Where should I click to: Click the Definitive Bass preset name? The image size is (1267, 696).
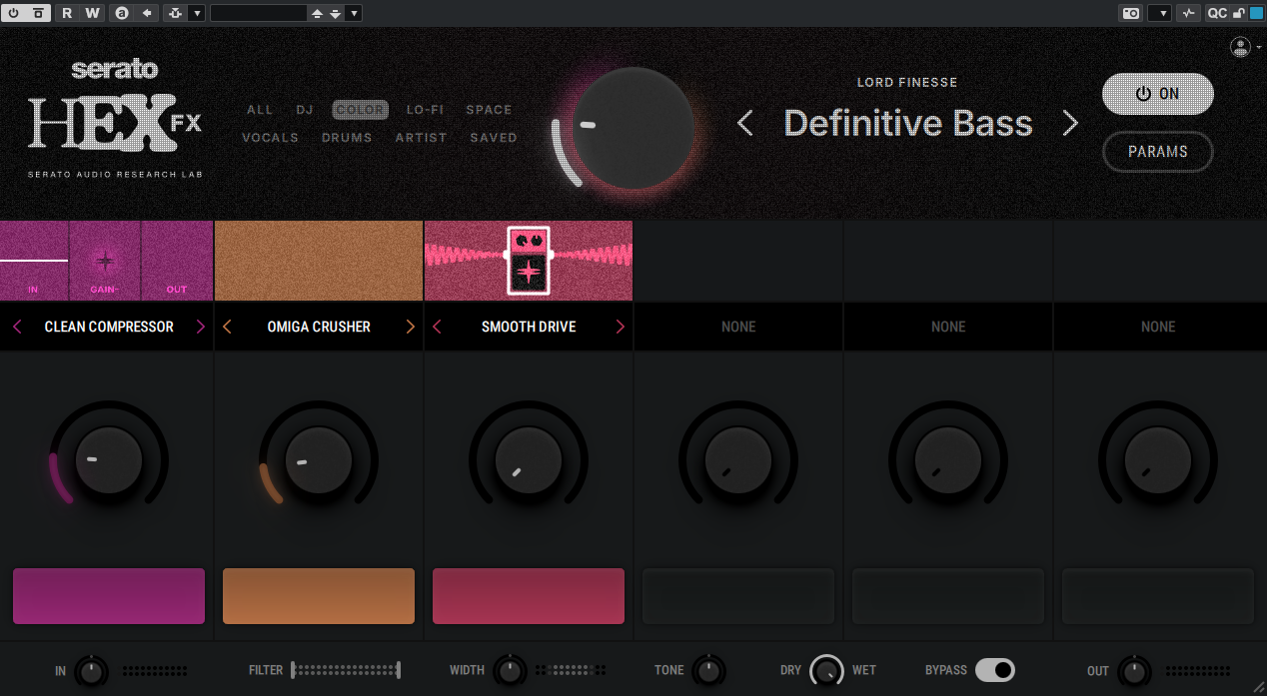[908, 123]
